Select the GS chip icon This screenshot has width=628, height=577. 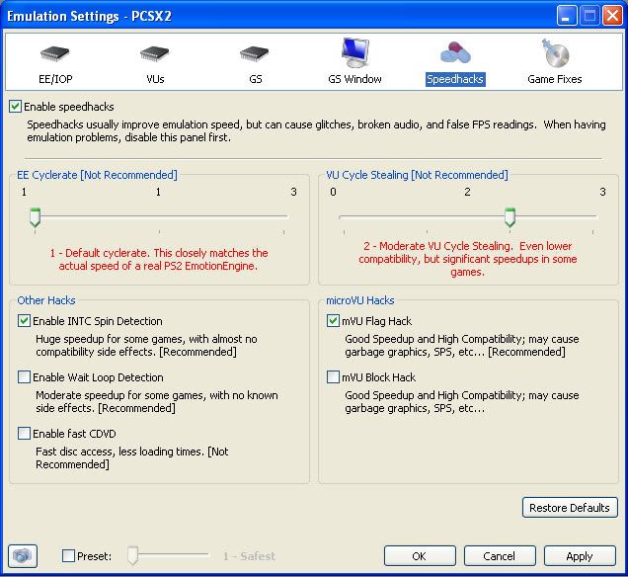(x=255, y=53)
